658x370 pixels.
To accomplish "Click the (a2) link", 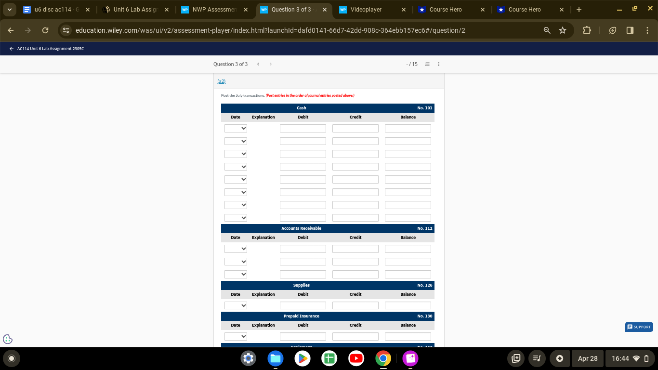I will [x=222, y=81].
